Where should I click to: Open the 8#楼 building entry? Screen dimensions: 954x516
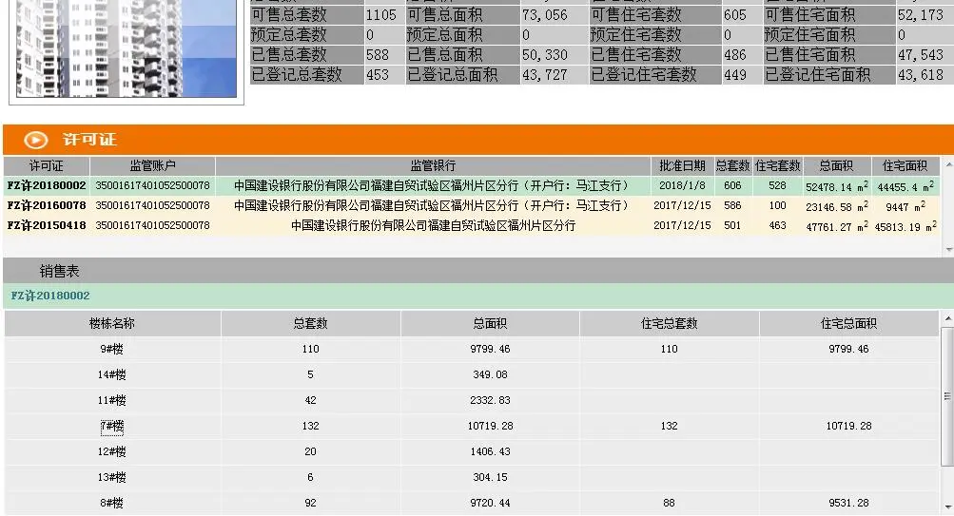111,503
